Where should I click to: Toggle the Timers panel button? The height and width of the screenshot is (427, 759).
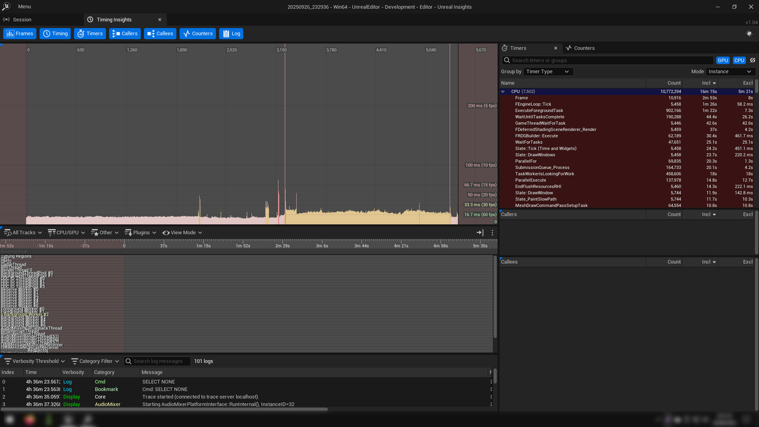point(90,34)
